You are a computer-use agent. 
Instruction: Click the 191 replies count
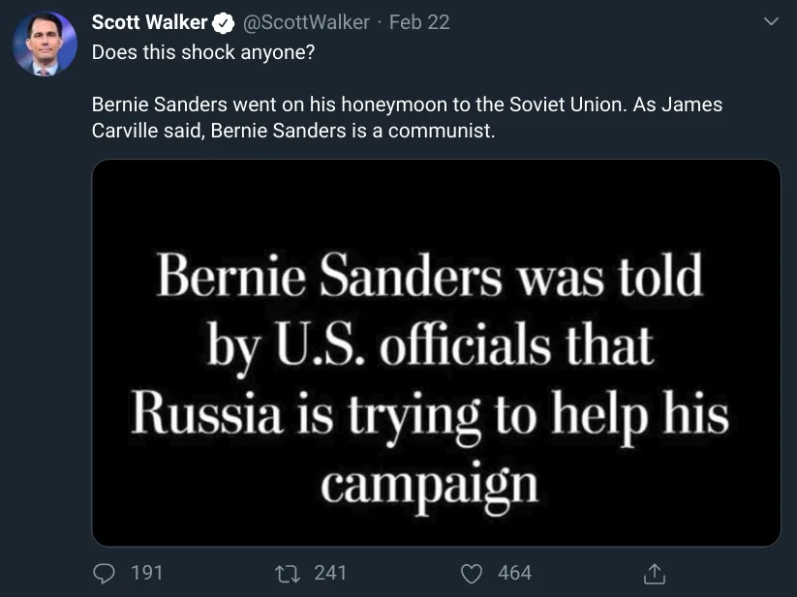tap(147, 573)
